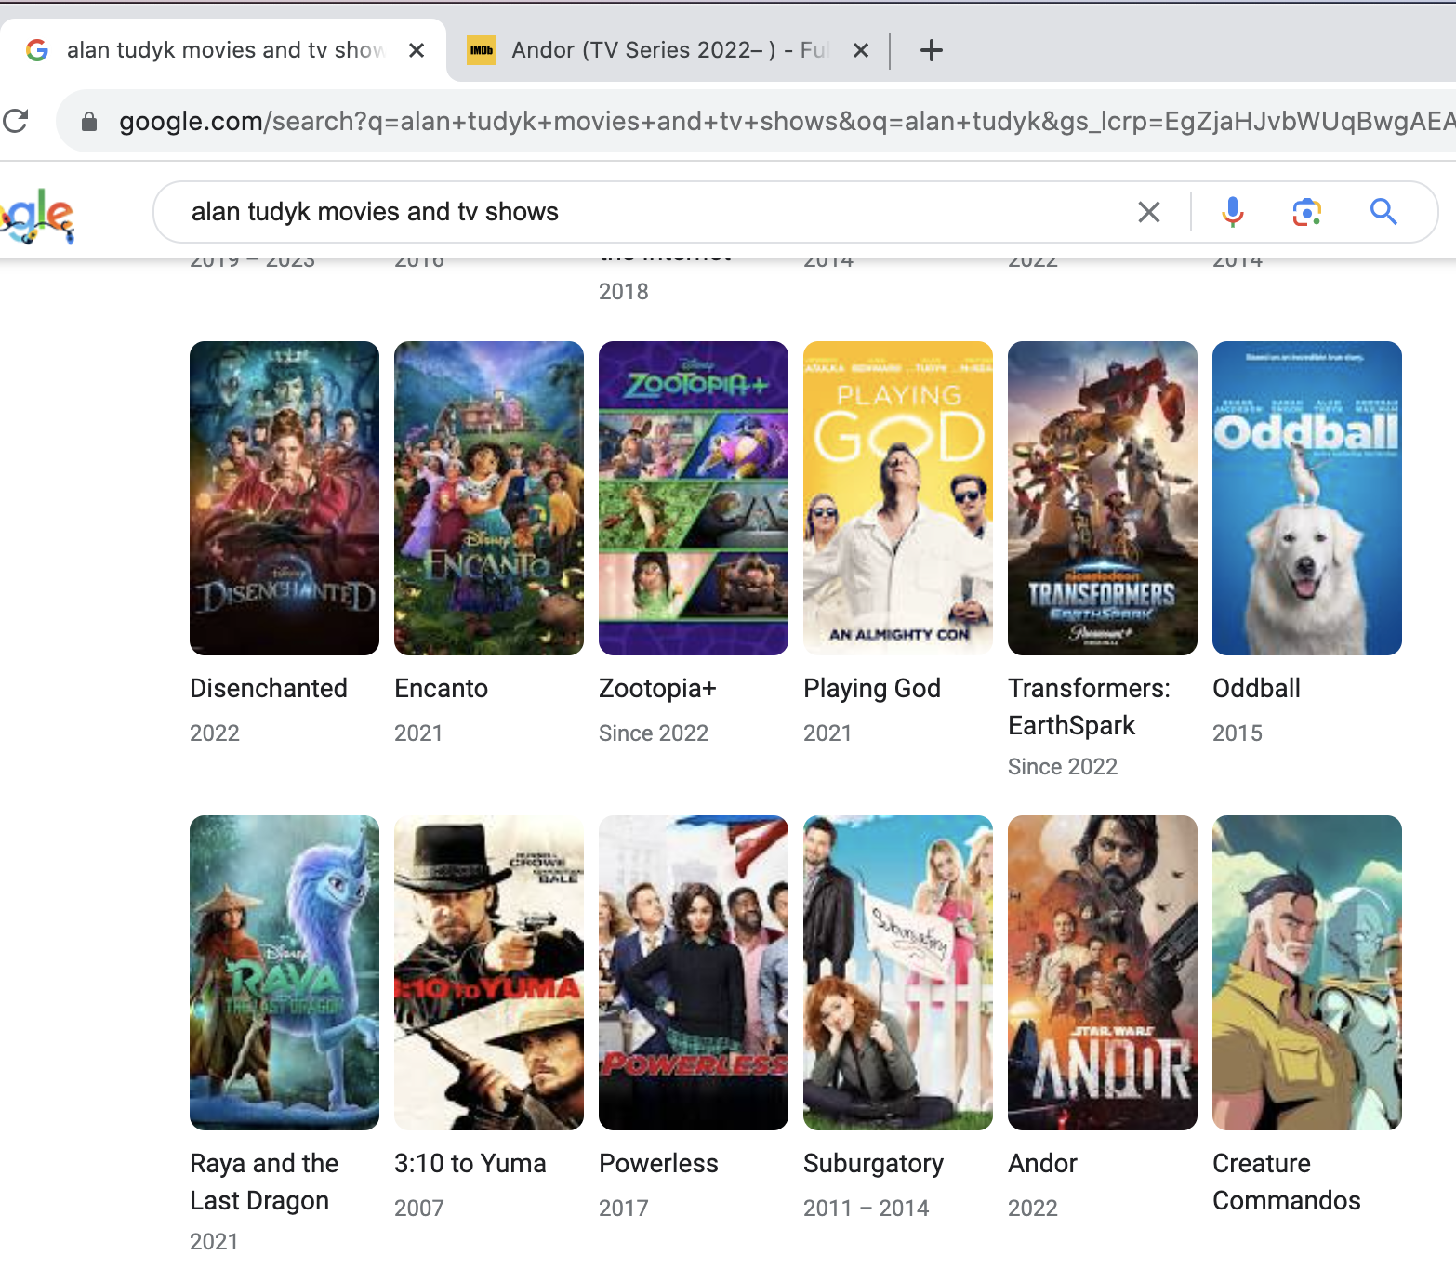The width and height of the screenshot is (1456, 1268).
Task: Close the alan tudyk Google tab
Action: pyautogui.click(x=417, y=50)
